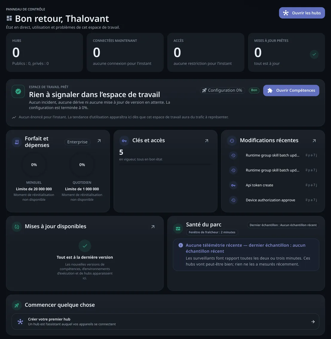Open Clés et accès via its arrow icon
The width and height of the screenshot is (331, 339).
[x=207, y=141]
